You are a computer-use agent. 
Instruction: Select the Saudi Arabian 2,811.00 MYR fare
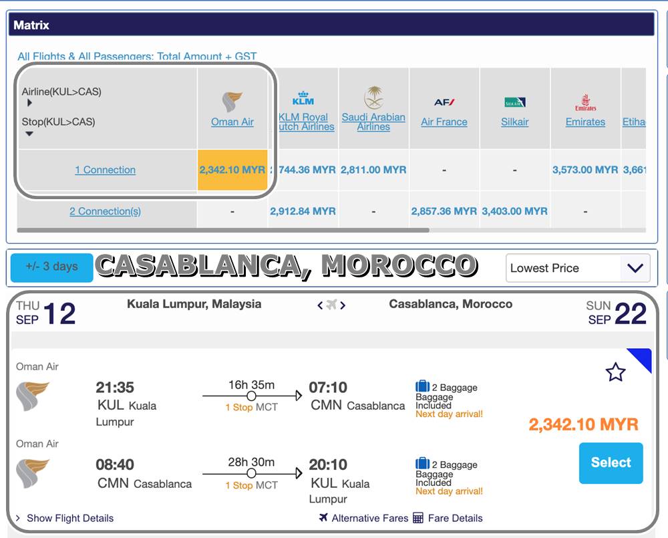click(373, 170)
